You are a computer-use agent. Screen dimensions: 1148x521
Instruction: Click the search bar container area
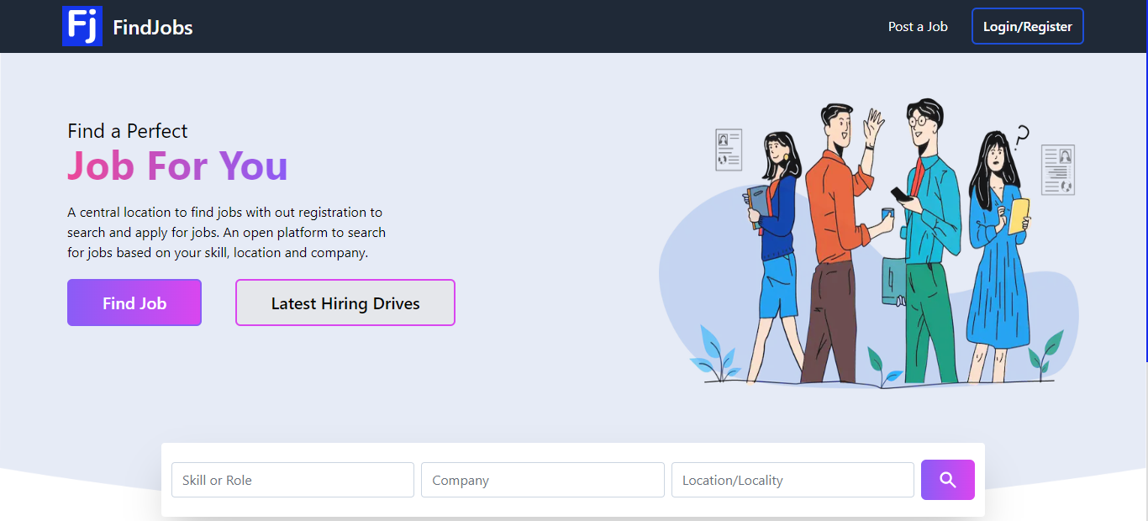[573, 479]
